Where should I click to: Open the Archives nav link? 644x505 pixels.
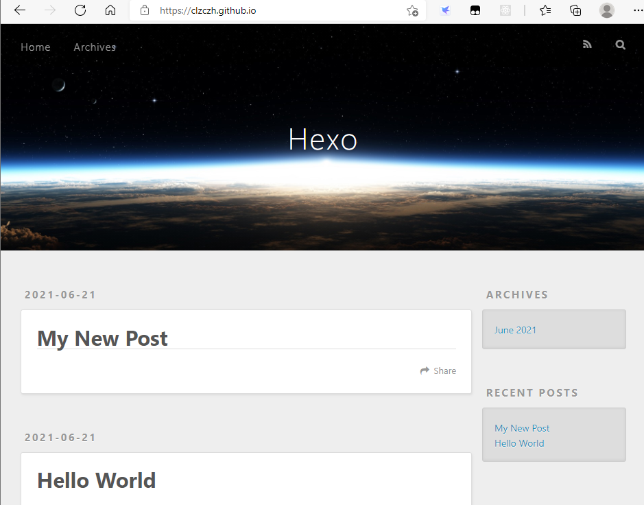pyautogui.click(x=95, y=47)
